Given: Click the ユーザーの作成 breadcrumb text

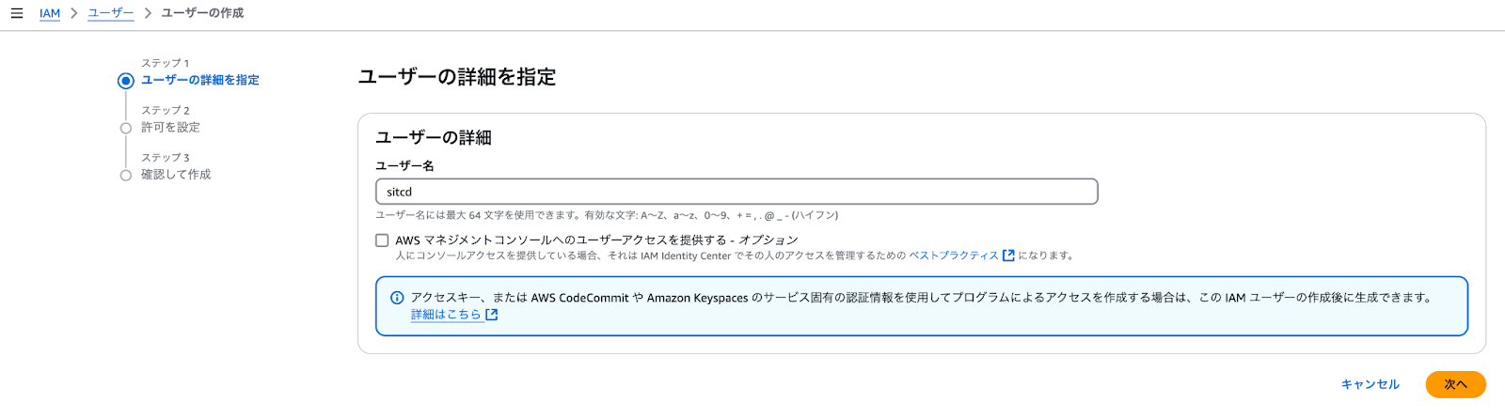Looking at the screenshot, I should pos(202,13).
